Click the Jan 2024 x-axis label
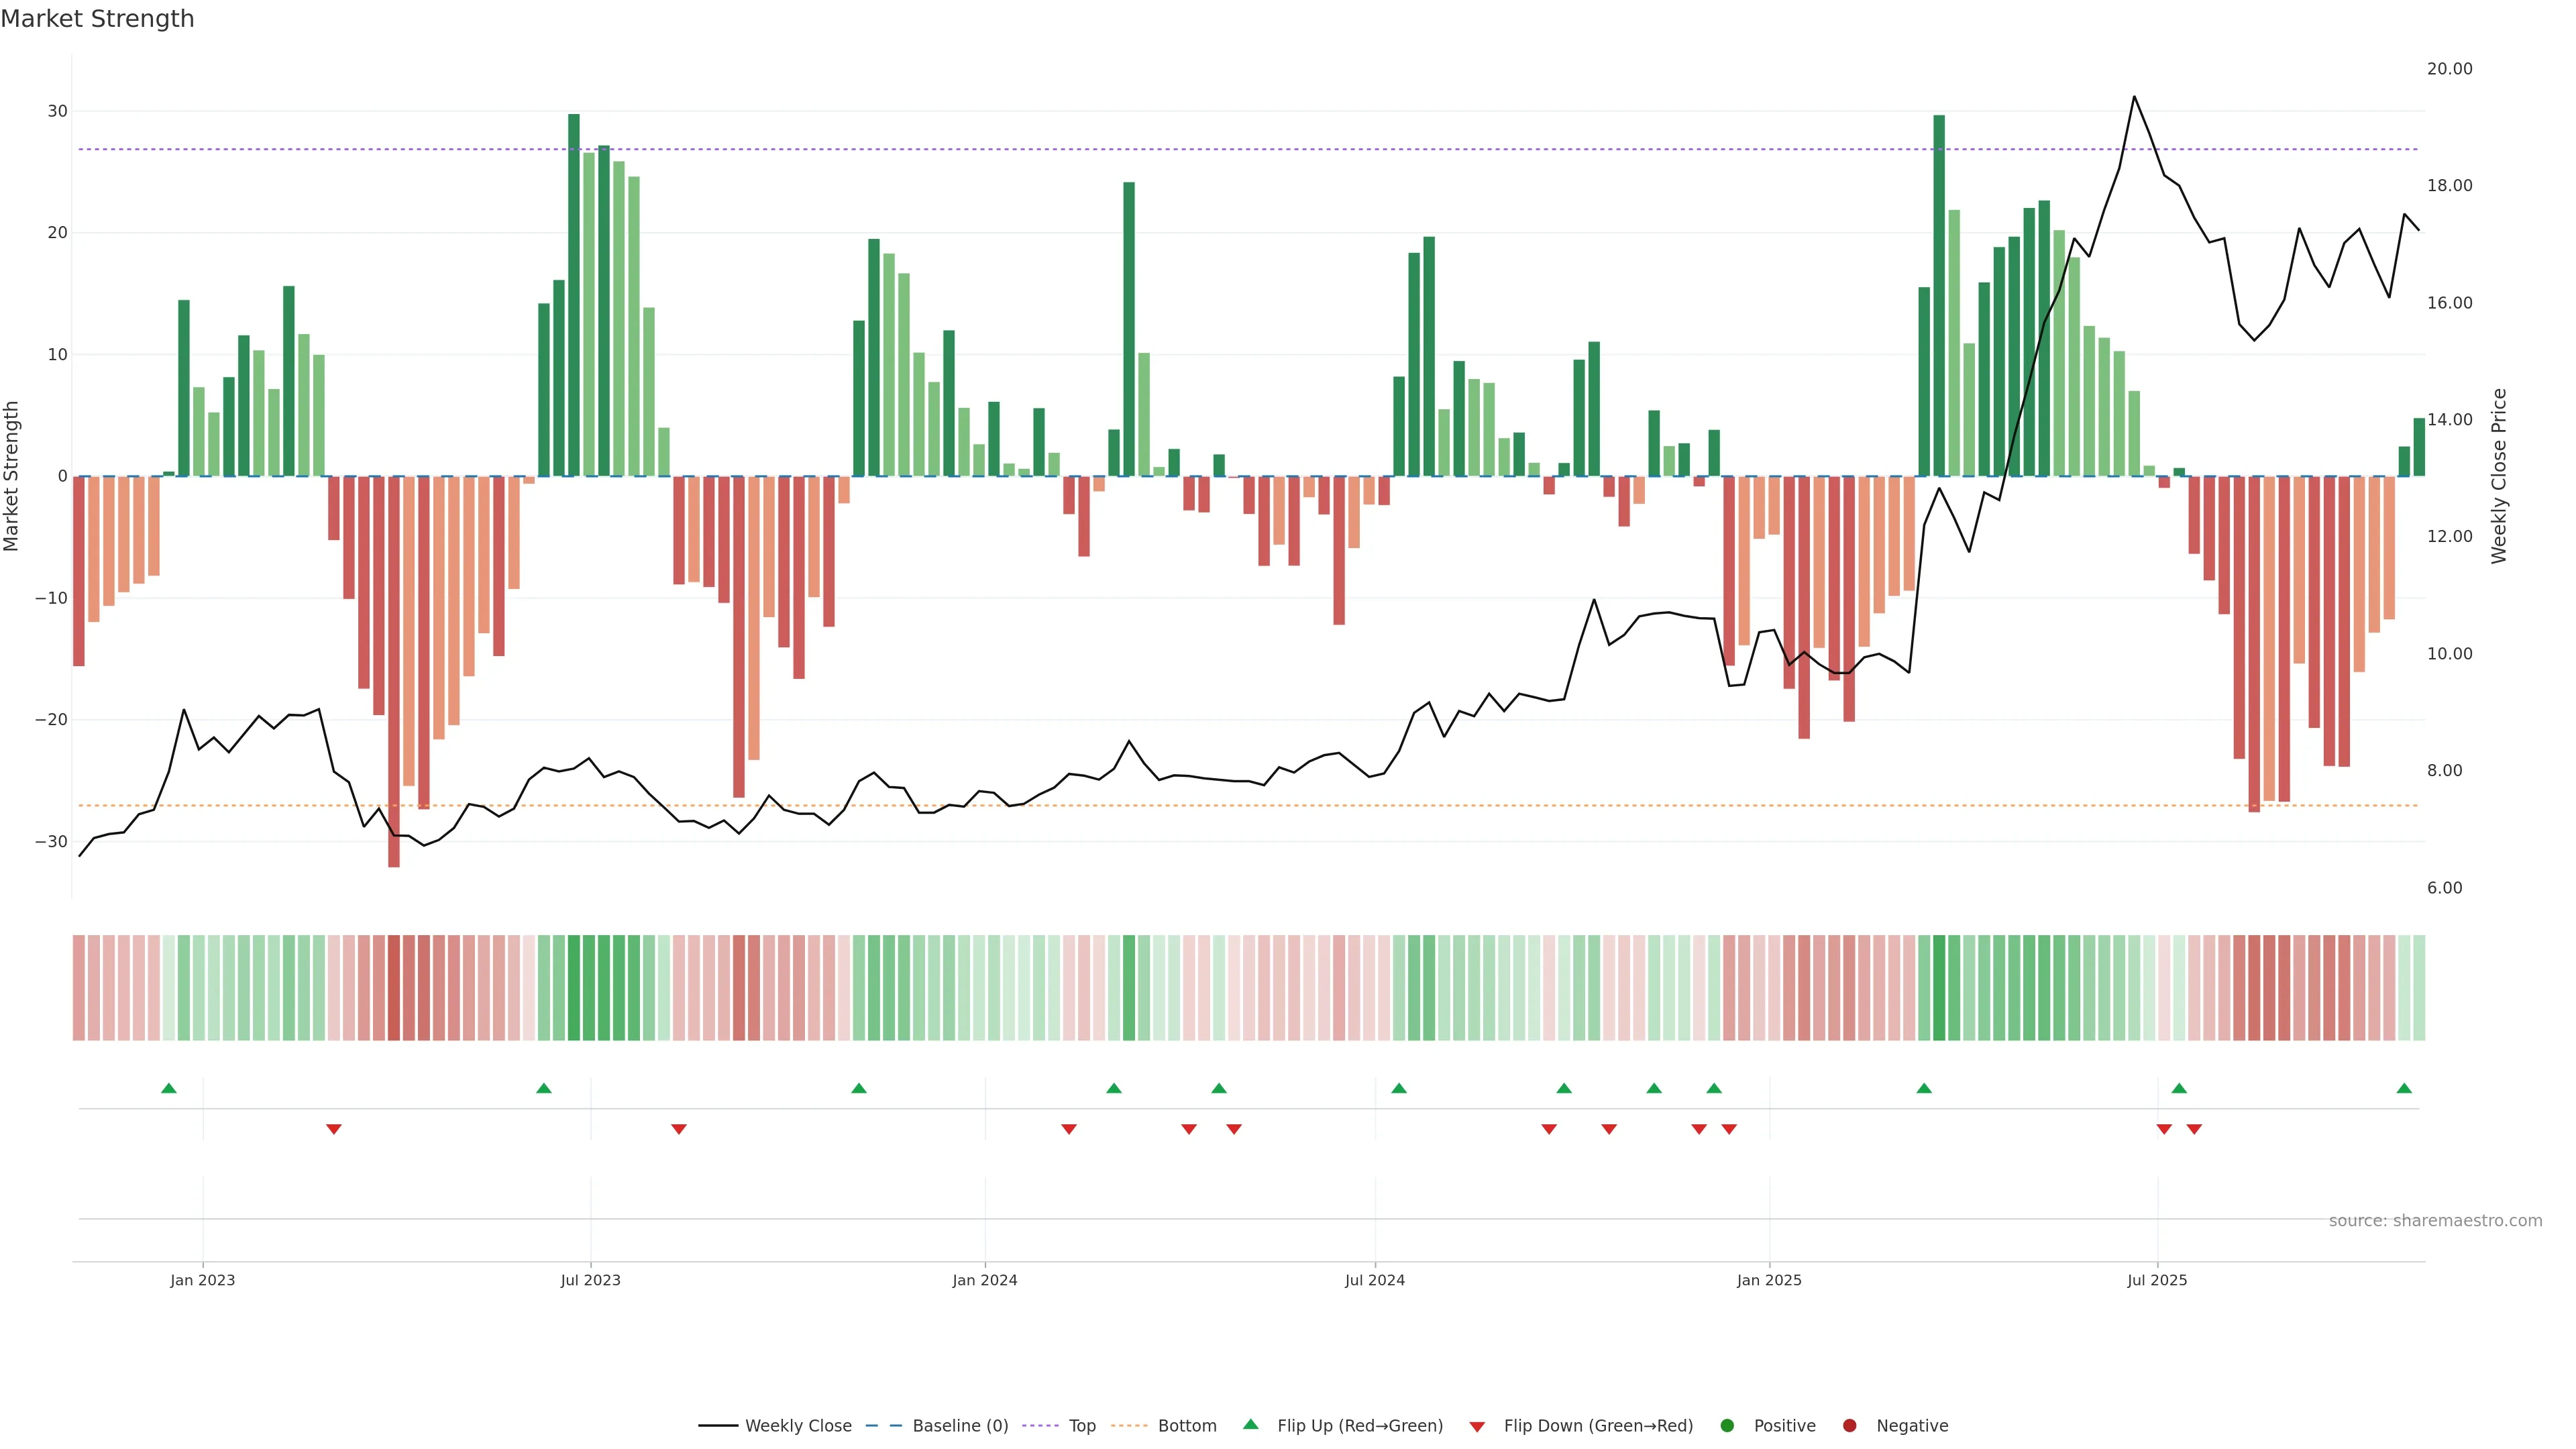Viewport: 2576px width, 1449px height. 984,1280
